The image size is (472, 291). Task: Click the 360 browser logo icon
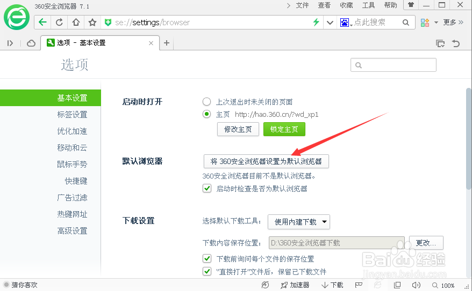pyautogui.click(x=17, y=17)
